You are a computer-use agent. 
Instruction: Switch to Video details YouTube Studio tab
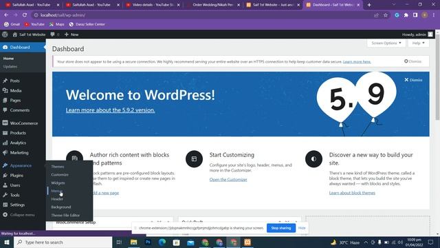pyautogui.click(x=153, y=5)
